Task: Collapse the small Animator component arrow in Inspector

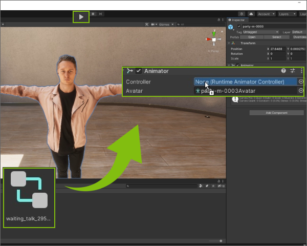Action: tap(229, 65)
